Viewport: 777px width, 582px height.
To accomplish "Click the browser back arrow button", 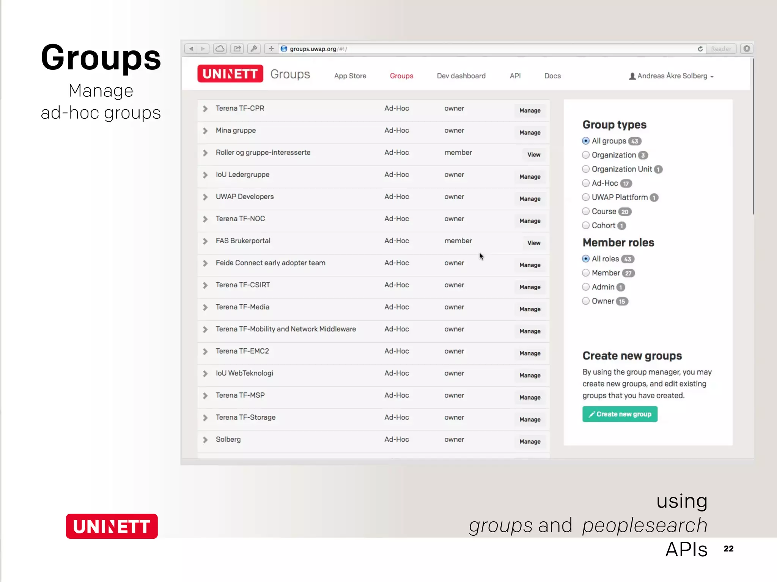I will click(191, 49).
